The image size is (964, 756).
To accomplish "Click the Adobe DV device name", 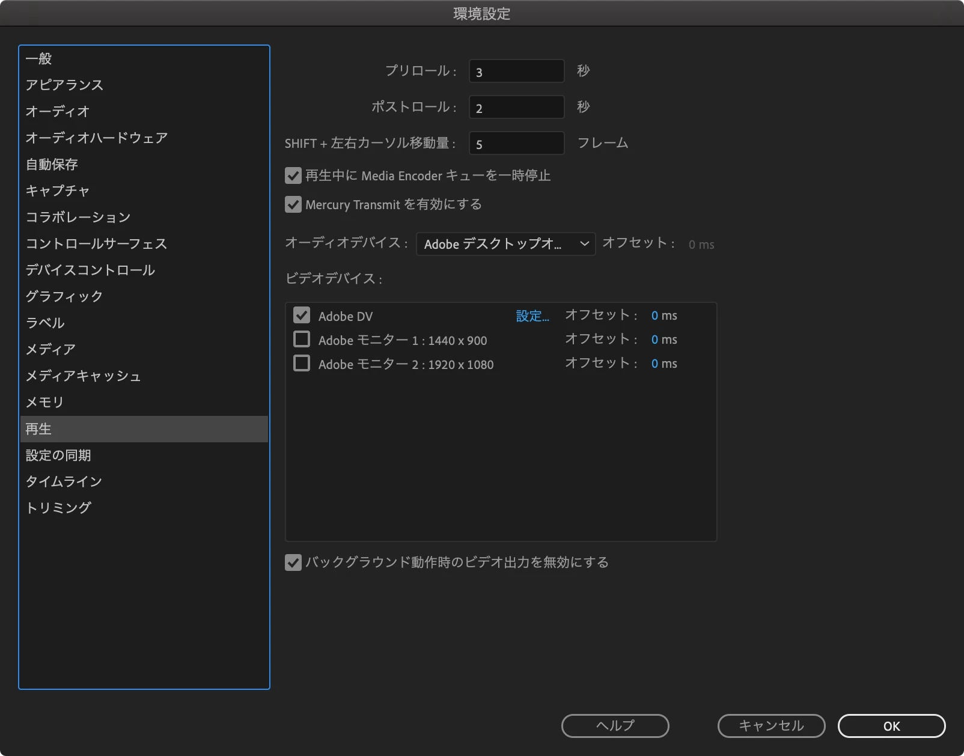I will 346,316.
